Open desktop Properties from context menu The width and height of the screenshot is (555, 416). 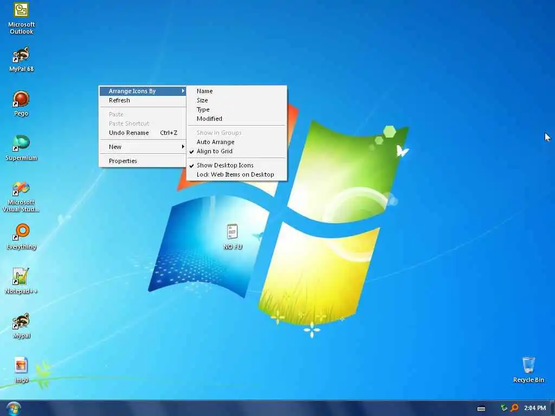point(143,161)
